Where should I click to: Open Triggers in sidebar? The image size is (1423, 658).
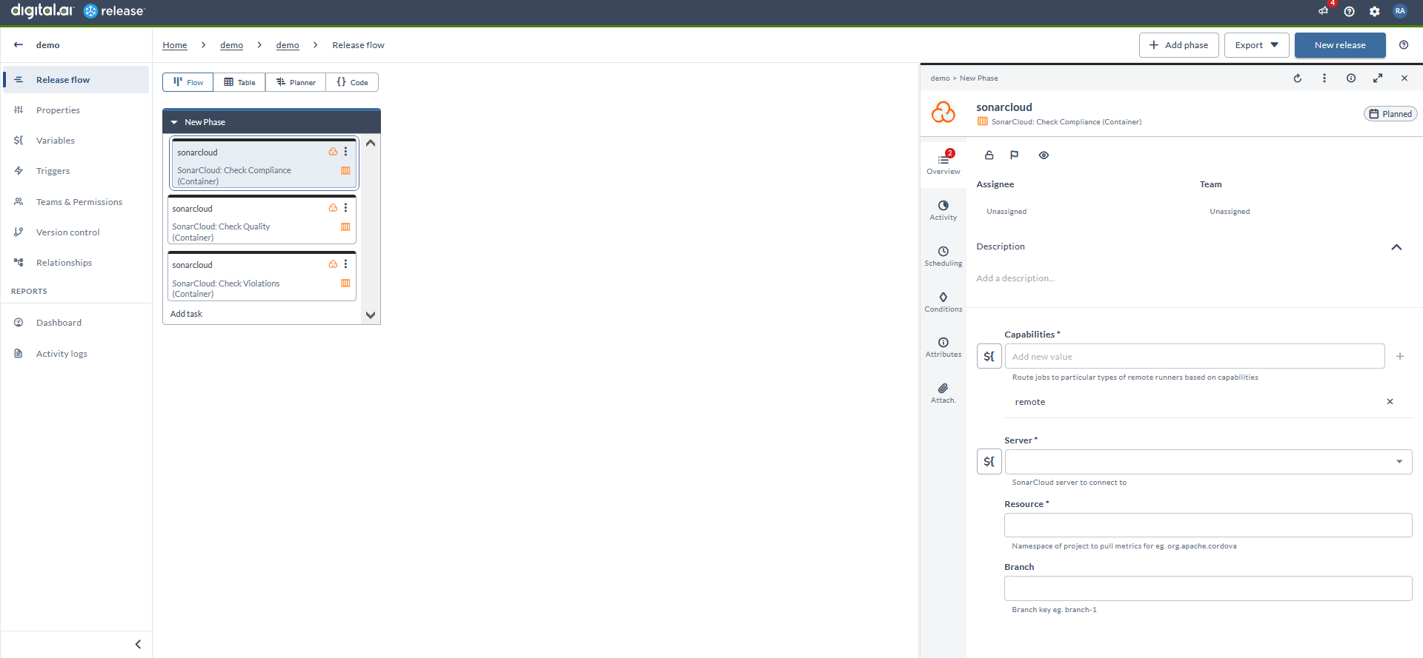(x=76, y=171)
